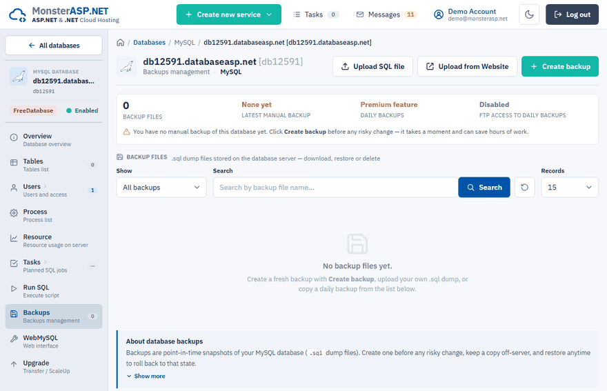Image resolution: width=607 pixels, height=391 pixels.
Task: Open Messages in the top header
Action: pyautogui.click(x=386, y=14)
